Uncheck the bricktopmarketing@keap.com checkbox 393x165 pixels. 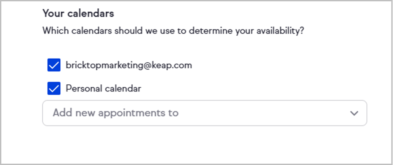click(54, 65)
